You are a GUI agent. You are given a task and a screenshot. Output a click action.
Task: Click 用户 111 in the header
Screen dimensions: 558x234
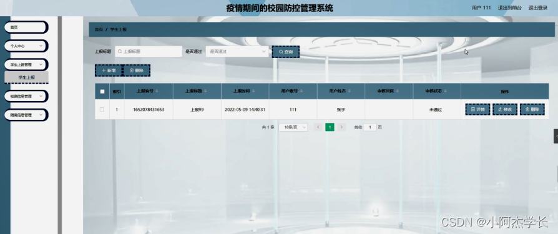point(481,8)
